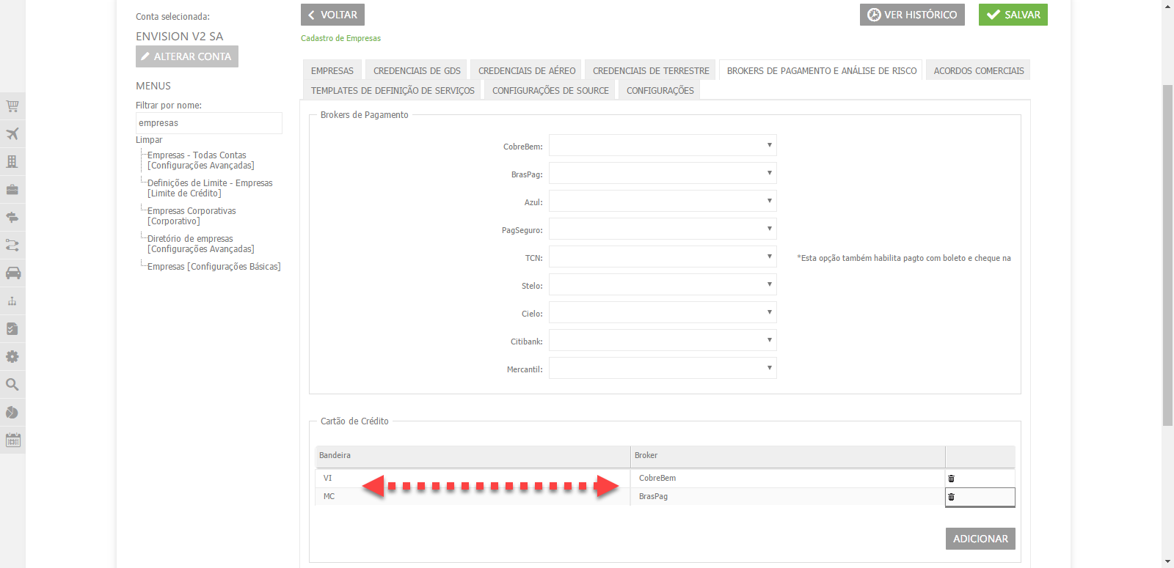Open Empresas [Configurações Básicas] menu item

point(214,267)
